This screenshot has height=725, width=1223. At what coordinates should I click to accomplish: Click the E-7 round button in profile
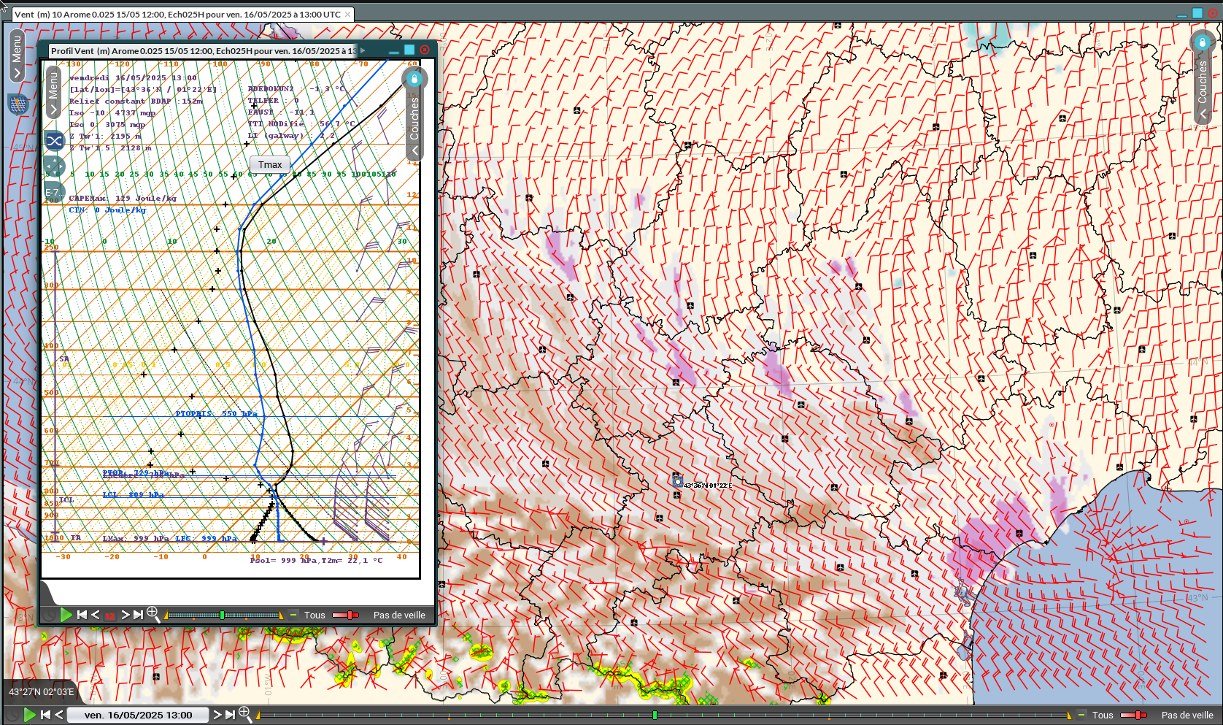click(52, 192)
